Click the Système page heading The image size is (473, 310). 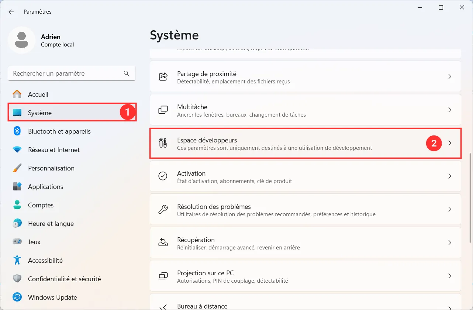174,35
